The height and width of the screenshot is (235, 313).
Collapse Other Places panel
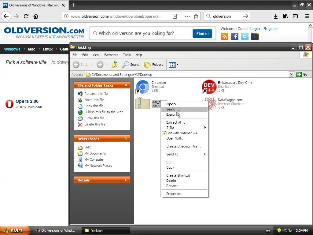[x=126, y=139]
